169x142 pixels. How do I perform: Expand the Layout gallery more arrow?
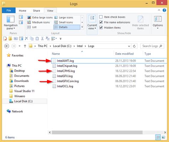tap(82, 27)
